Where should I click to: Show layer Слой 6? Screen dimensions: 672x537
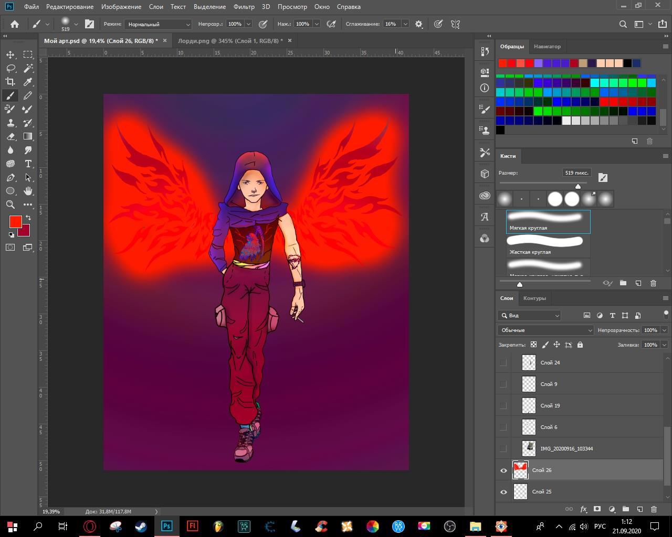tap(503, 427)
